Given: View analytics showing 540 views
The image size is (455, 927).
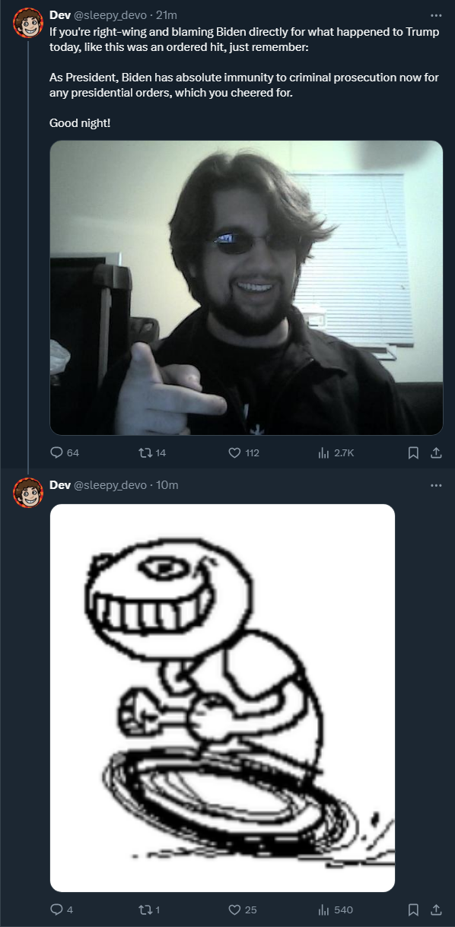Looking at the screenshot, I should click(x=335, y=910).
